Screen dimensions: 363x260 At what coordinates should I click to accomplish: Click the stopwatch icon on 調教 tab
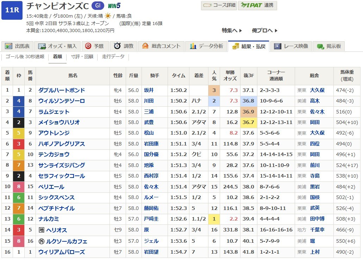click(117, 46)
